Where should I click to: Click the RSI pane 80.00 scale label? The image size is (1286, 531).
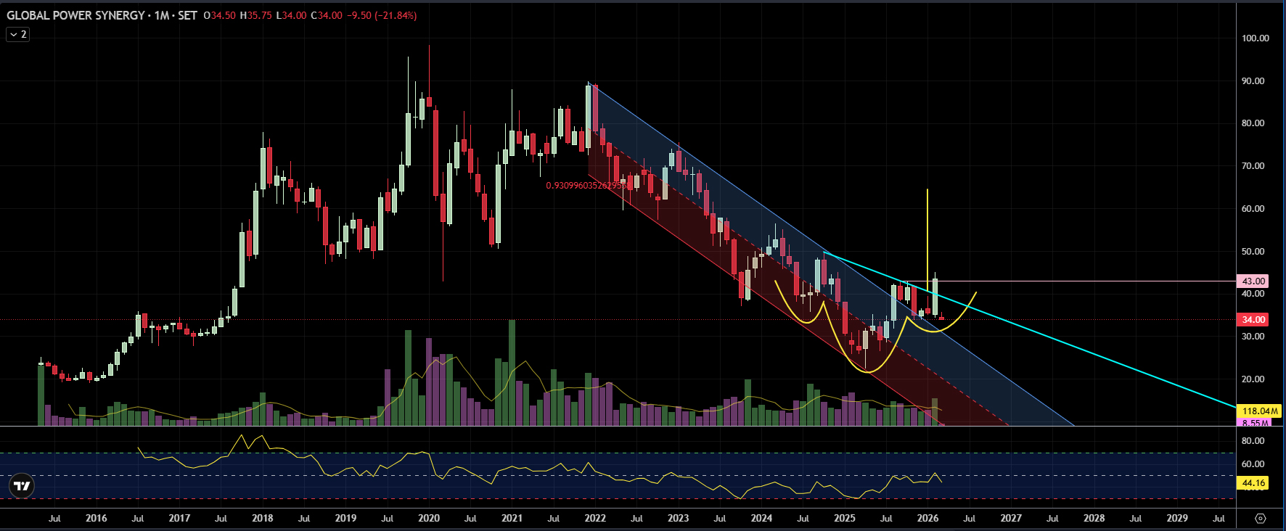coord(1253,441)
